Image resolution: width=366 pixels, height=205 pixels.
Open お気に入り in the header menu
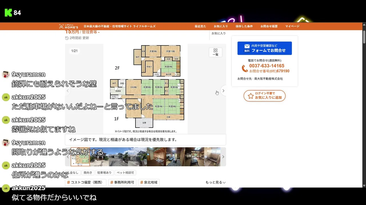point(221,26)
